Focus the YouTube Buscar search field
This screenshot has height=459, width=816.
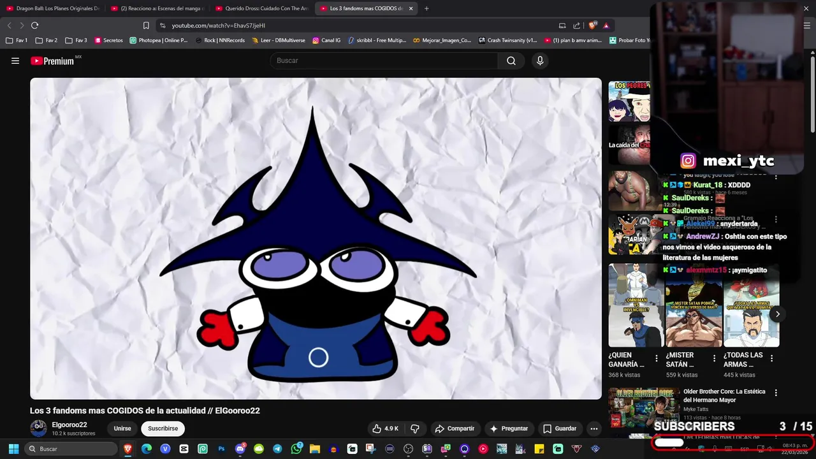tap(384, 61)
